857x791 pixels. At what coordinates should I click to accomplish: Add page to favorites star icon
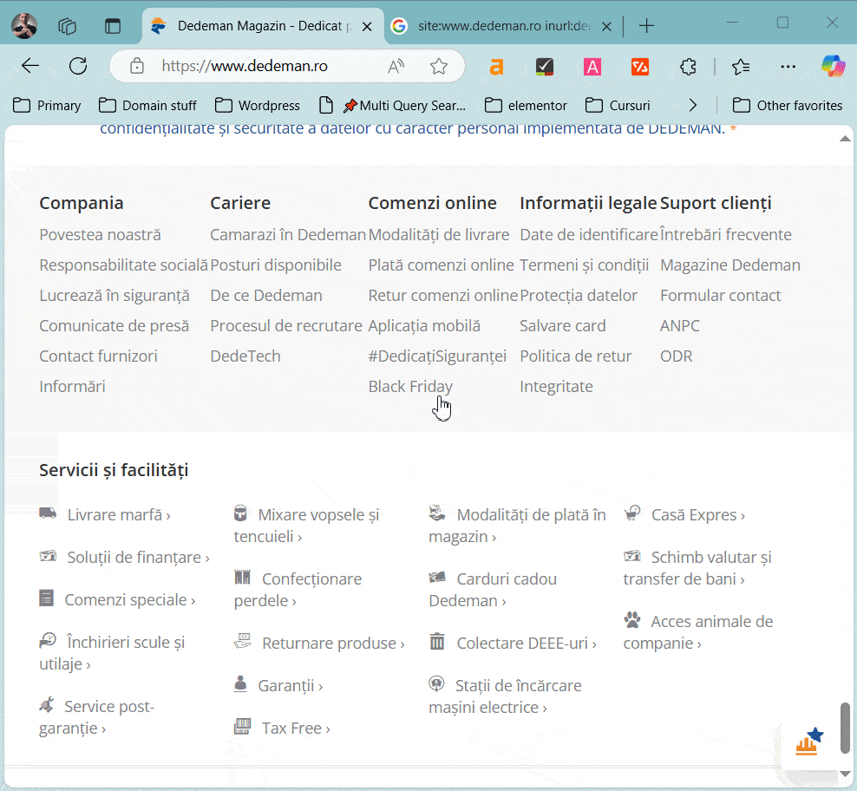point(439,66)
